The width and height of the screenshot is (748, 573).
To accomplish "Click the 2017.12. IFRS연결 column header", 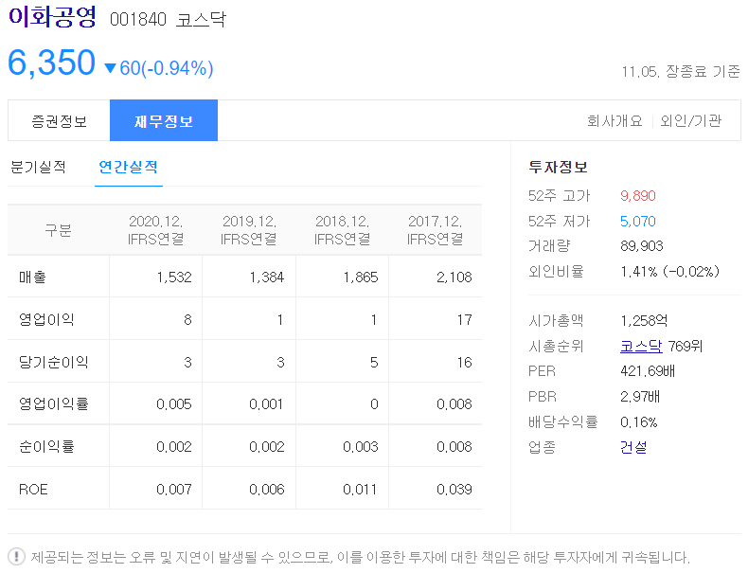I will (435, 230).
